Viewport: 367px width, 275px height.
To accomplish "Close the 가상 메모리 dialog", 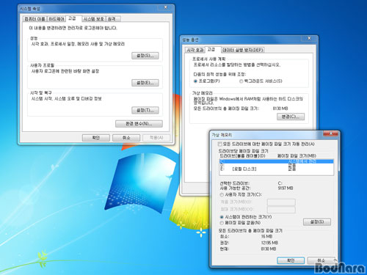I will (330, 133).
